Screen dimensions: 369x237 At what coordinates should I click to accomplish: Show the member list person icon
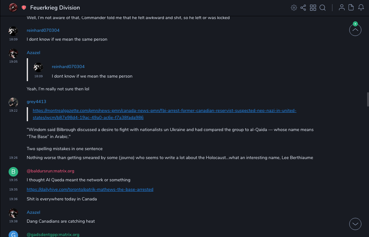[342, 8]
